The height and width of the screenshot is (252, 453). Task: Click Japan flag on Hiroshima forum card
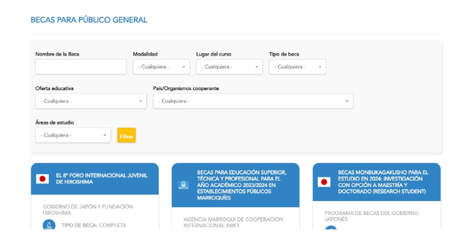click(x=42, y=179)
